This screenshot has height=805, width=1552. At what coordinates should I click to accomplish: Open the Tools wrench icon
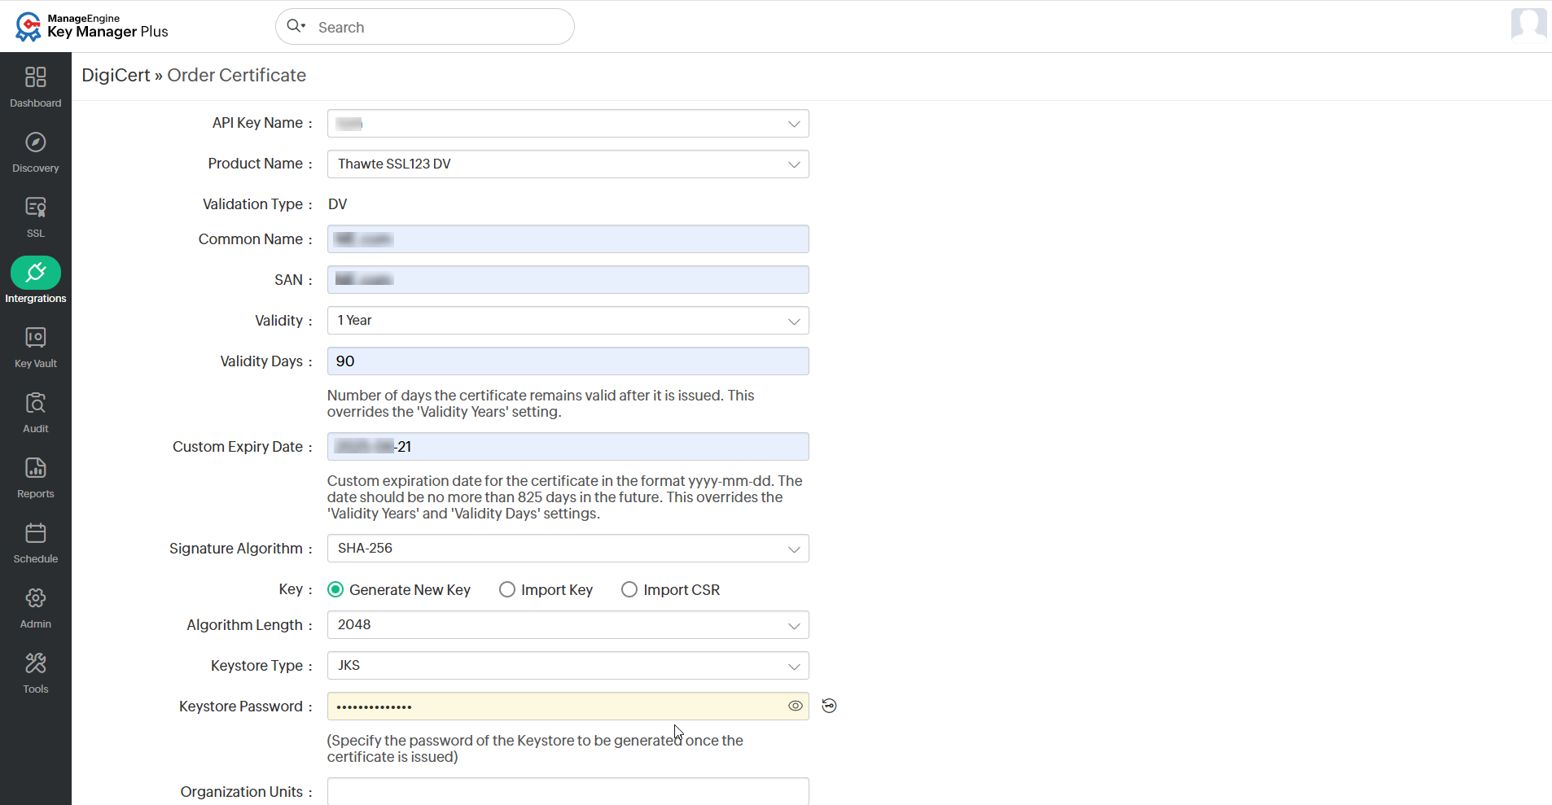(x=36, y=663)
